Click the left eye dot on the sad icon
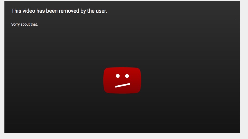This screenshot has width=248, height=139. tap(118, 76)
